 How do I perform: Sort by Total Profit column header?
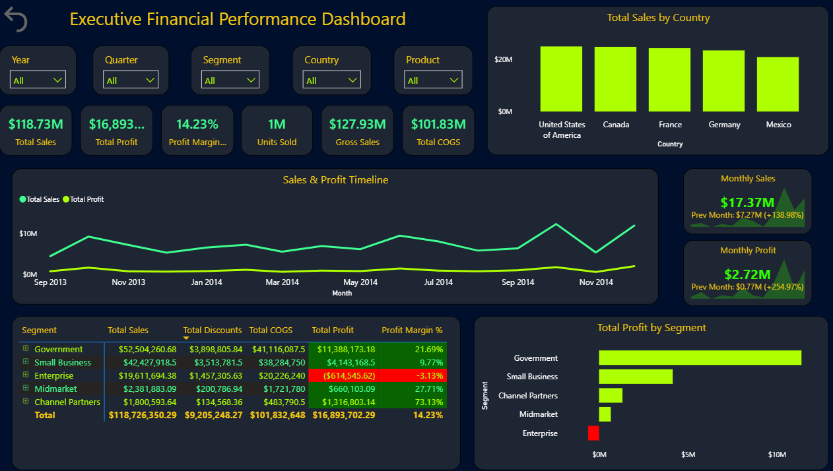pos(333,330)
